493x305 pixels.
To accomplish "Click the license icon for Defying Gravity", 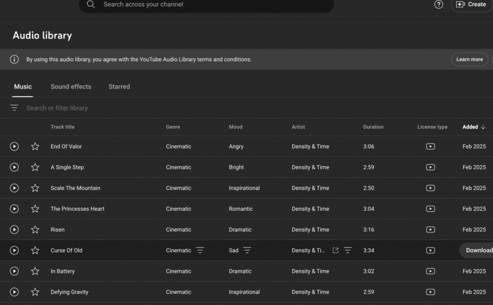I will click(430, 292).
